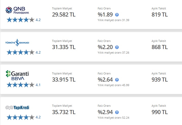Screen dimensions: 182x125
Task: Open the help icon beside %2.64 rate
Action: 117,80
